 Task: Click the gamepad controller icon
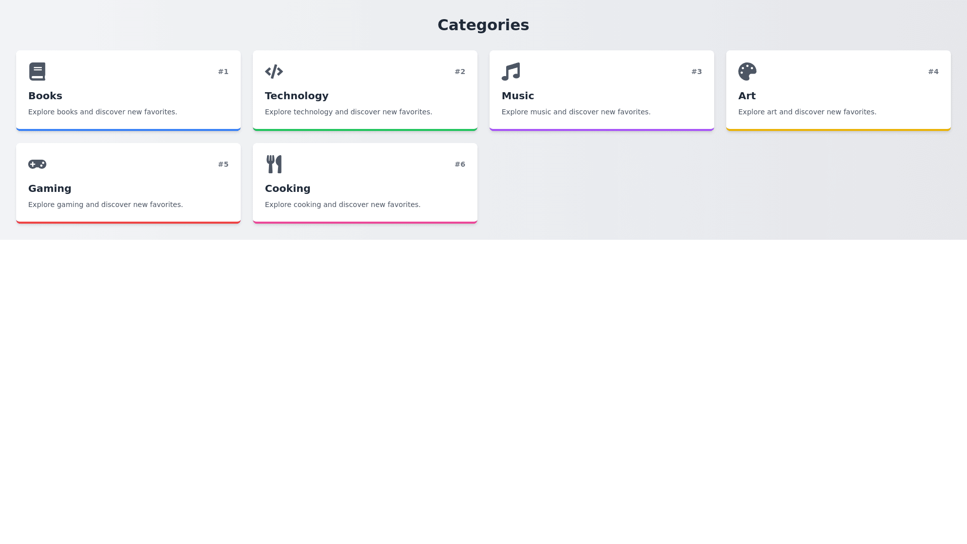tap(37, 164)
